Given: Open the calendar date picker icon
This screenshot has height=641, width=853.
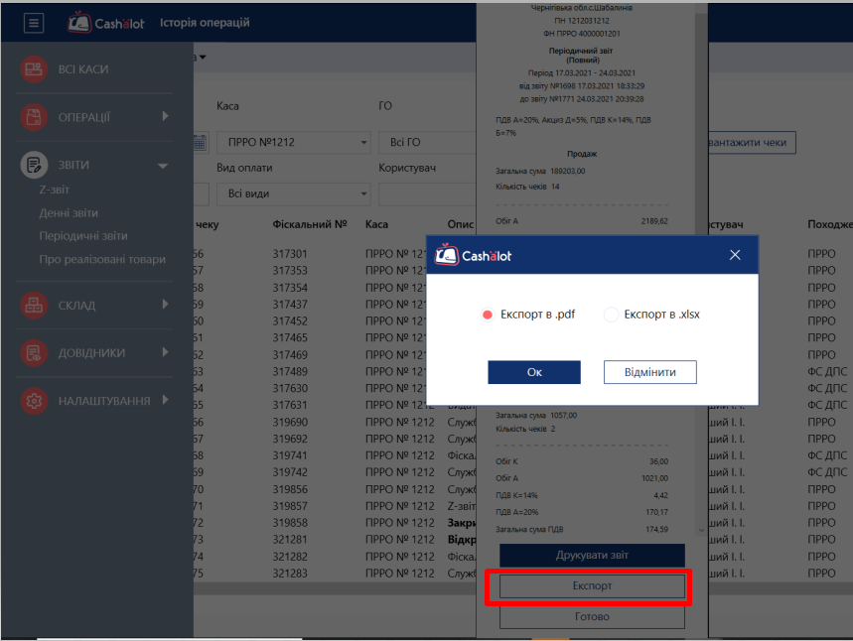Looking at the screenshot, I should tap(200, 143).
